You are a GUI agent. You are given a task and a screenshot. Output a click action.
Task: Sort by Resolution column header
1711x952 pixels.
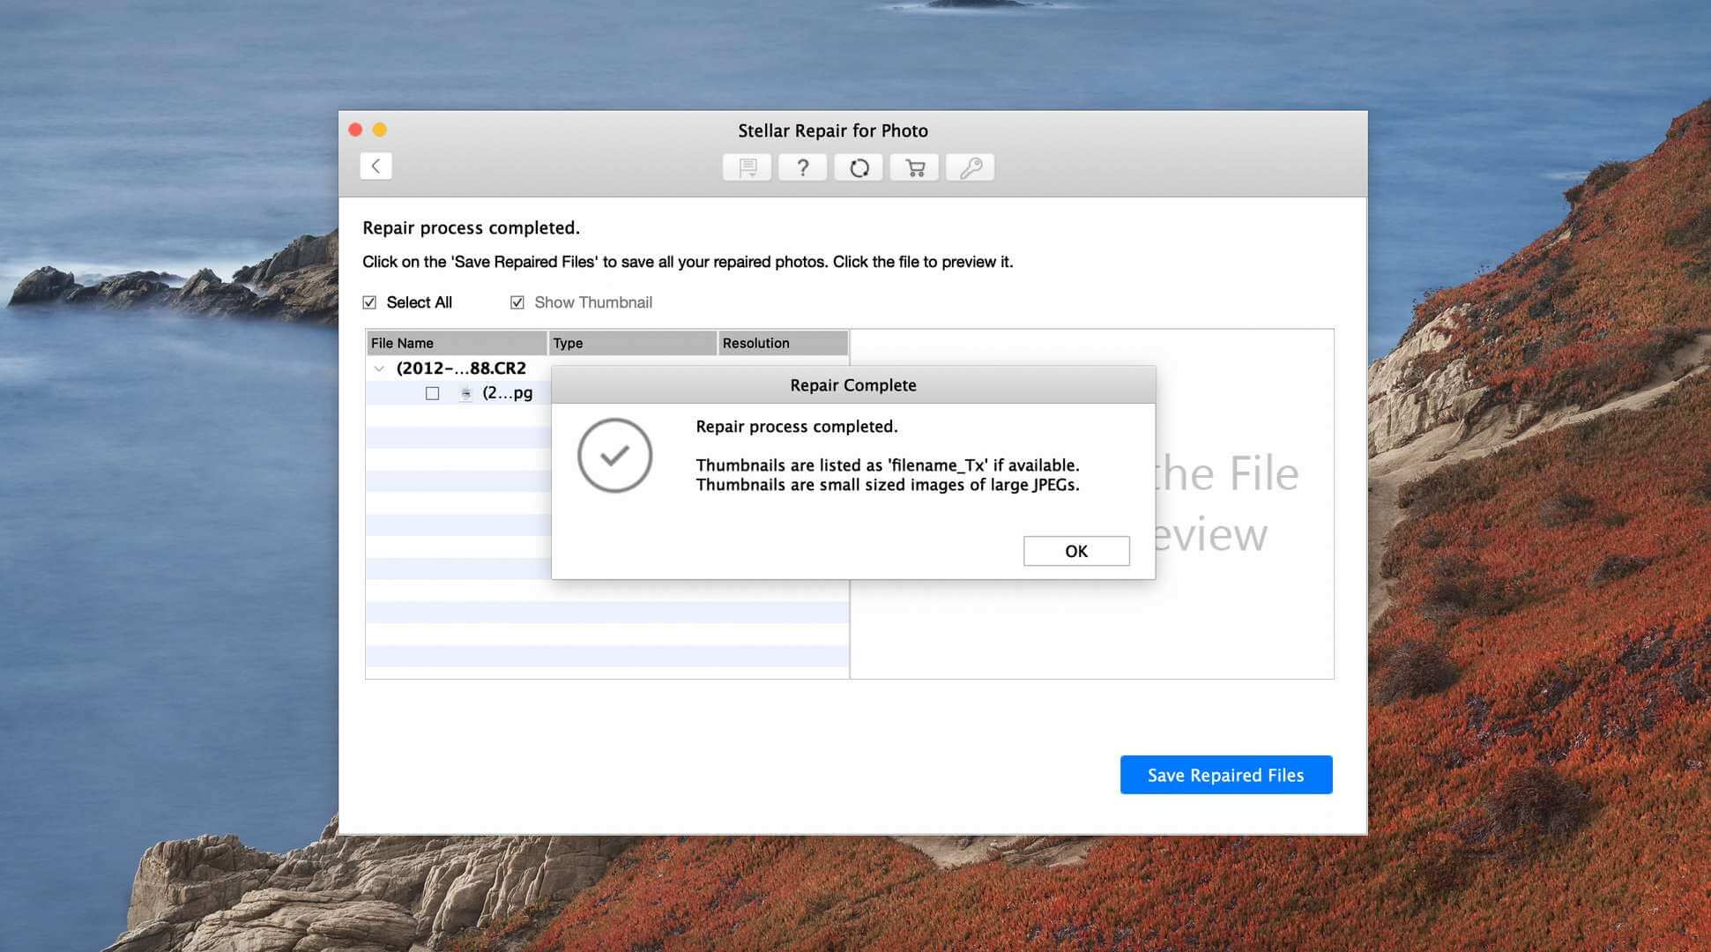point(783,343)
